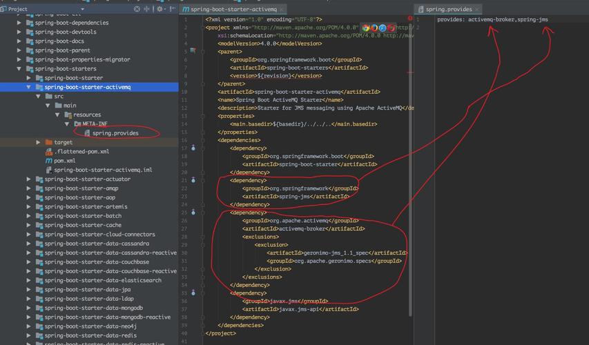Select spring-boot-parent module
Viewport: 589px width, 345px height.
(x=62, y=50)
